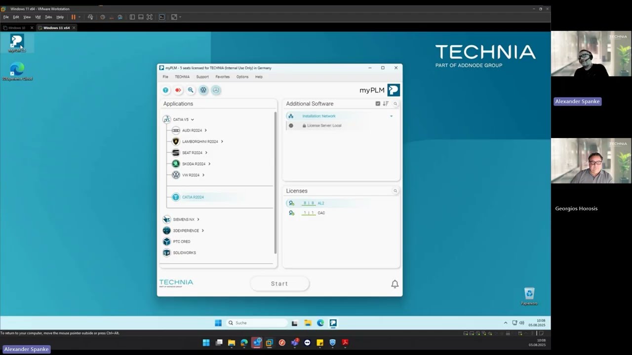
Task: Click the Lamborghini logo icon
Action: [x=176, y=142]
